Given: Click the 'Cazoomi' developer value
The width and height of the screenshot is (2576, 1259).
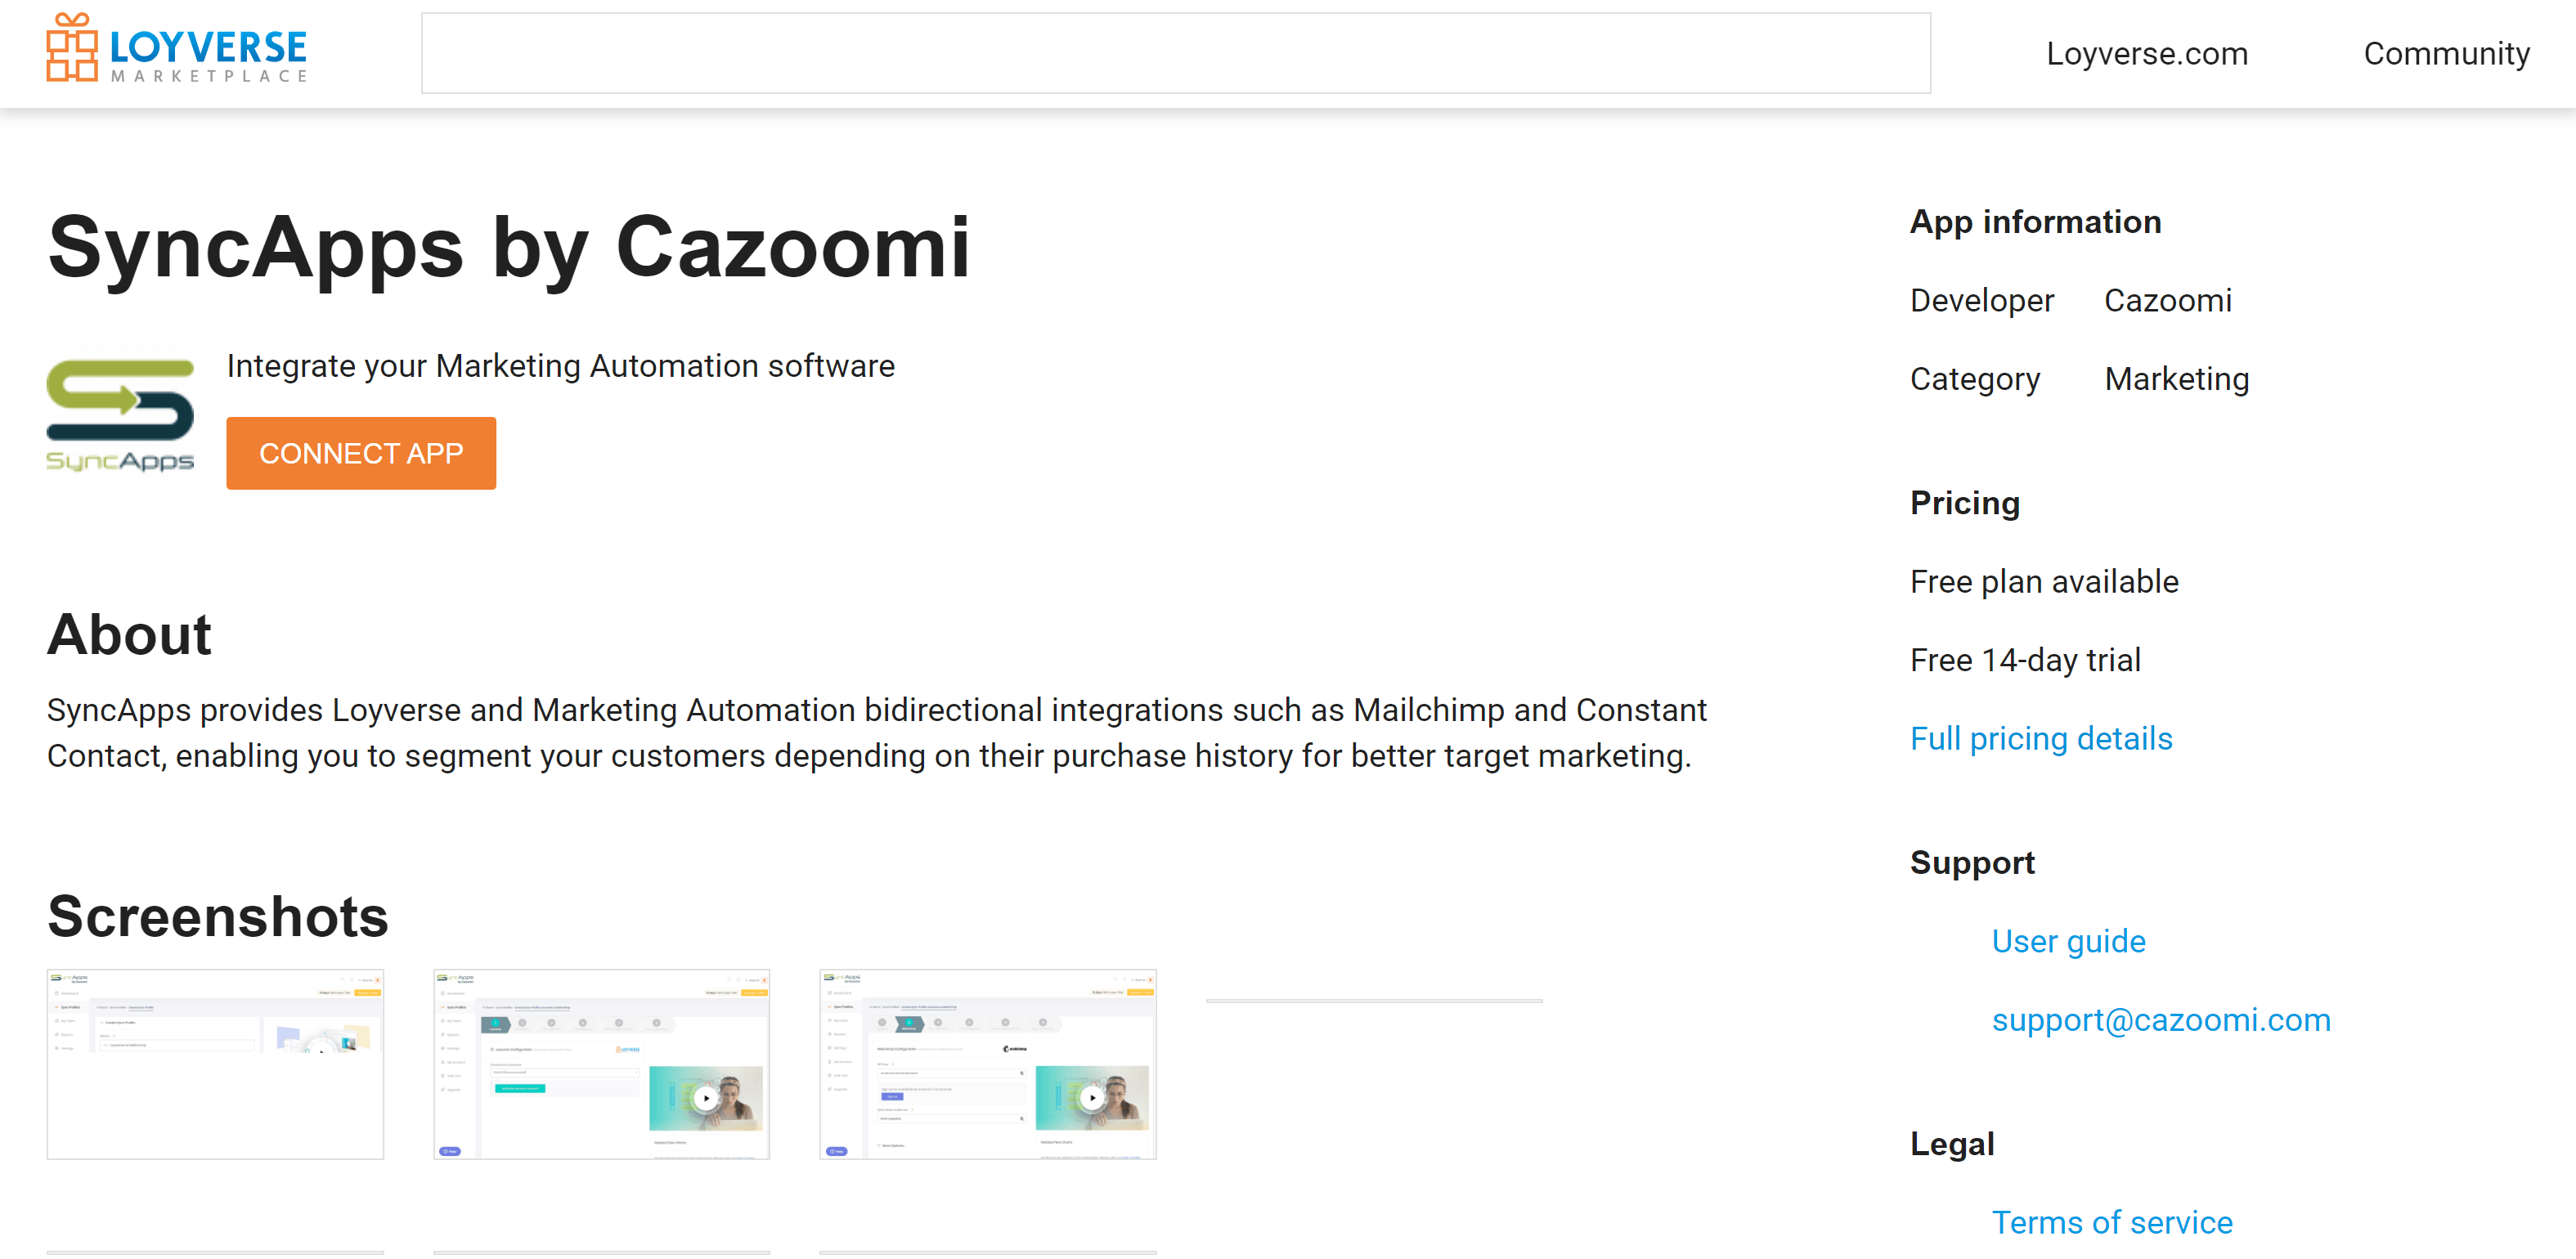Looking at the screenshot, I should [x=2167, y=300].
